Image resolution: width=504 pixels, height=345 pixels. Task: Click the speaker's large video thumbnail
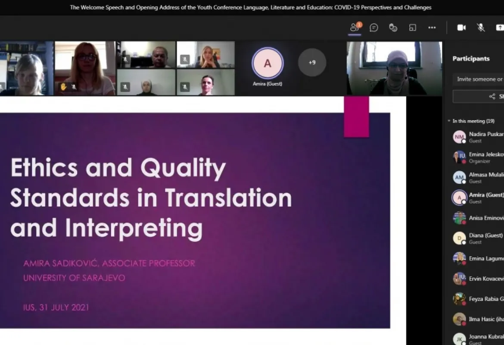pyautogui.click(x=394, y=68)
